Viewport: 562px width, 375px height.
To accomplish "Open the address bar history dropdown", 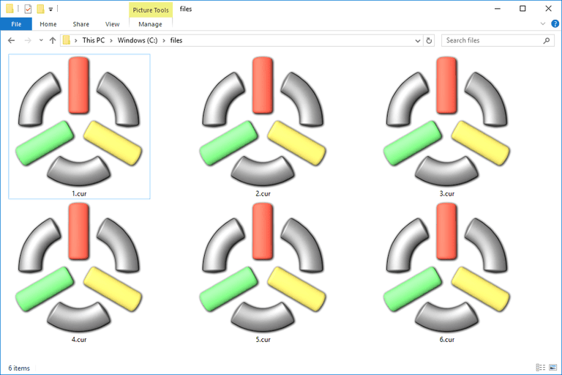I will click(x=418, y=40).
